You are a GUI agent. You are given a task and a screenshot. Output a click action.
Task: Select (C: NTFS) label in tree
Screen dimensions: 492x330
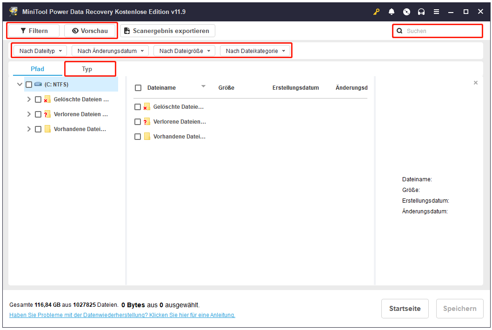pyautogui.click(x=56, y=85)
